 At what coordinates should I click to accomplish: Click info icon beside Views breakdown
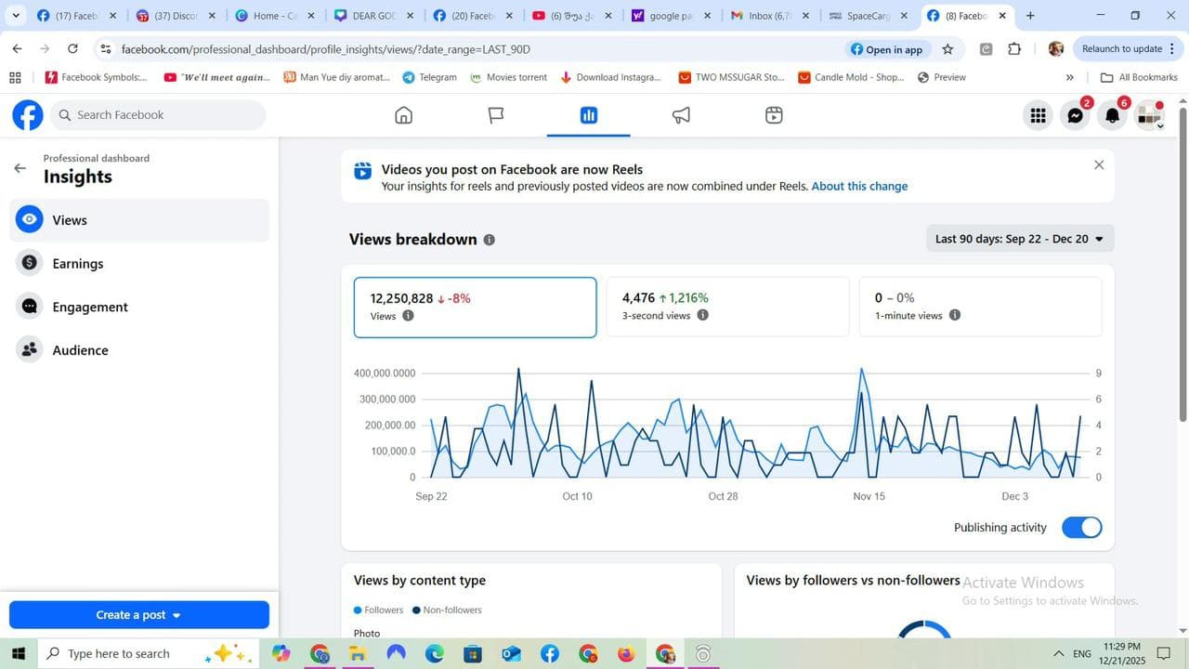490,240
